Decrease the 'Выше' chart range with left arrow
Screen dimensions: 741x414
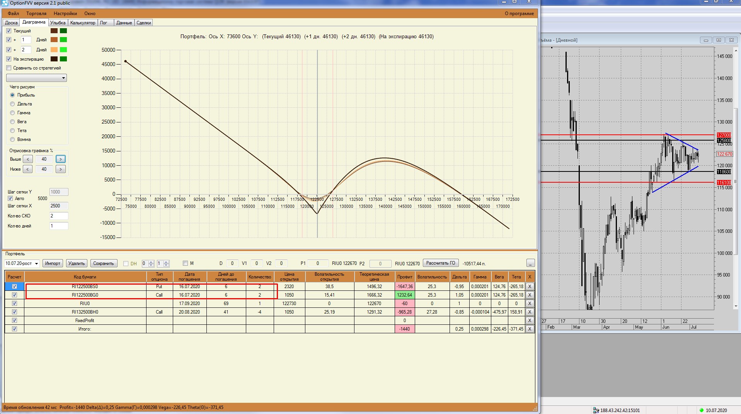click(x=27, y=159)
